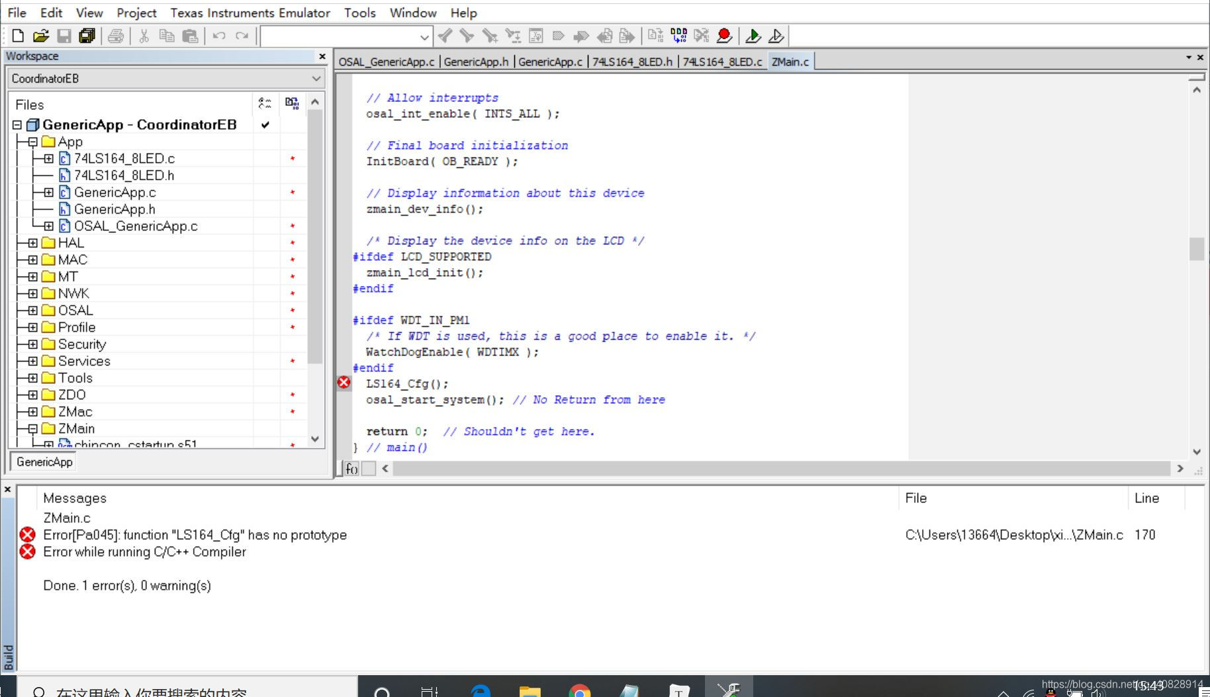This screenshot has height=697, width=1210.
Task: Switch to the OSAL_GenericApp.c editor tab
Action: pyautogui.click(x=387, y=62)
